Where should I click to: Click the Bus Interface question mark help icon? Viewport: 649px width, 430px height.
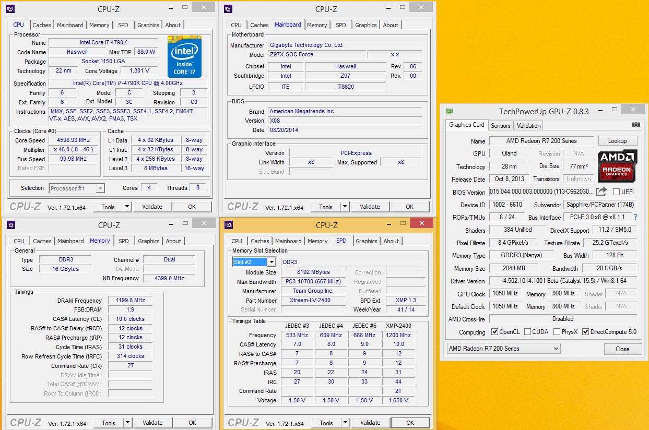[x=635, y=217]
